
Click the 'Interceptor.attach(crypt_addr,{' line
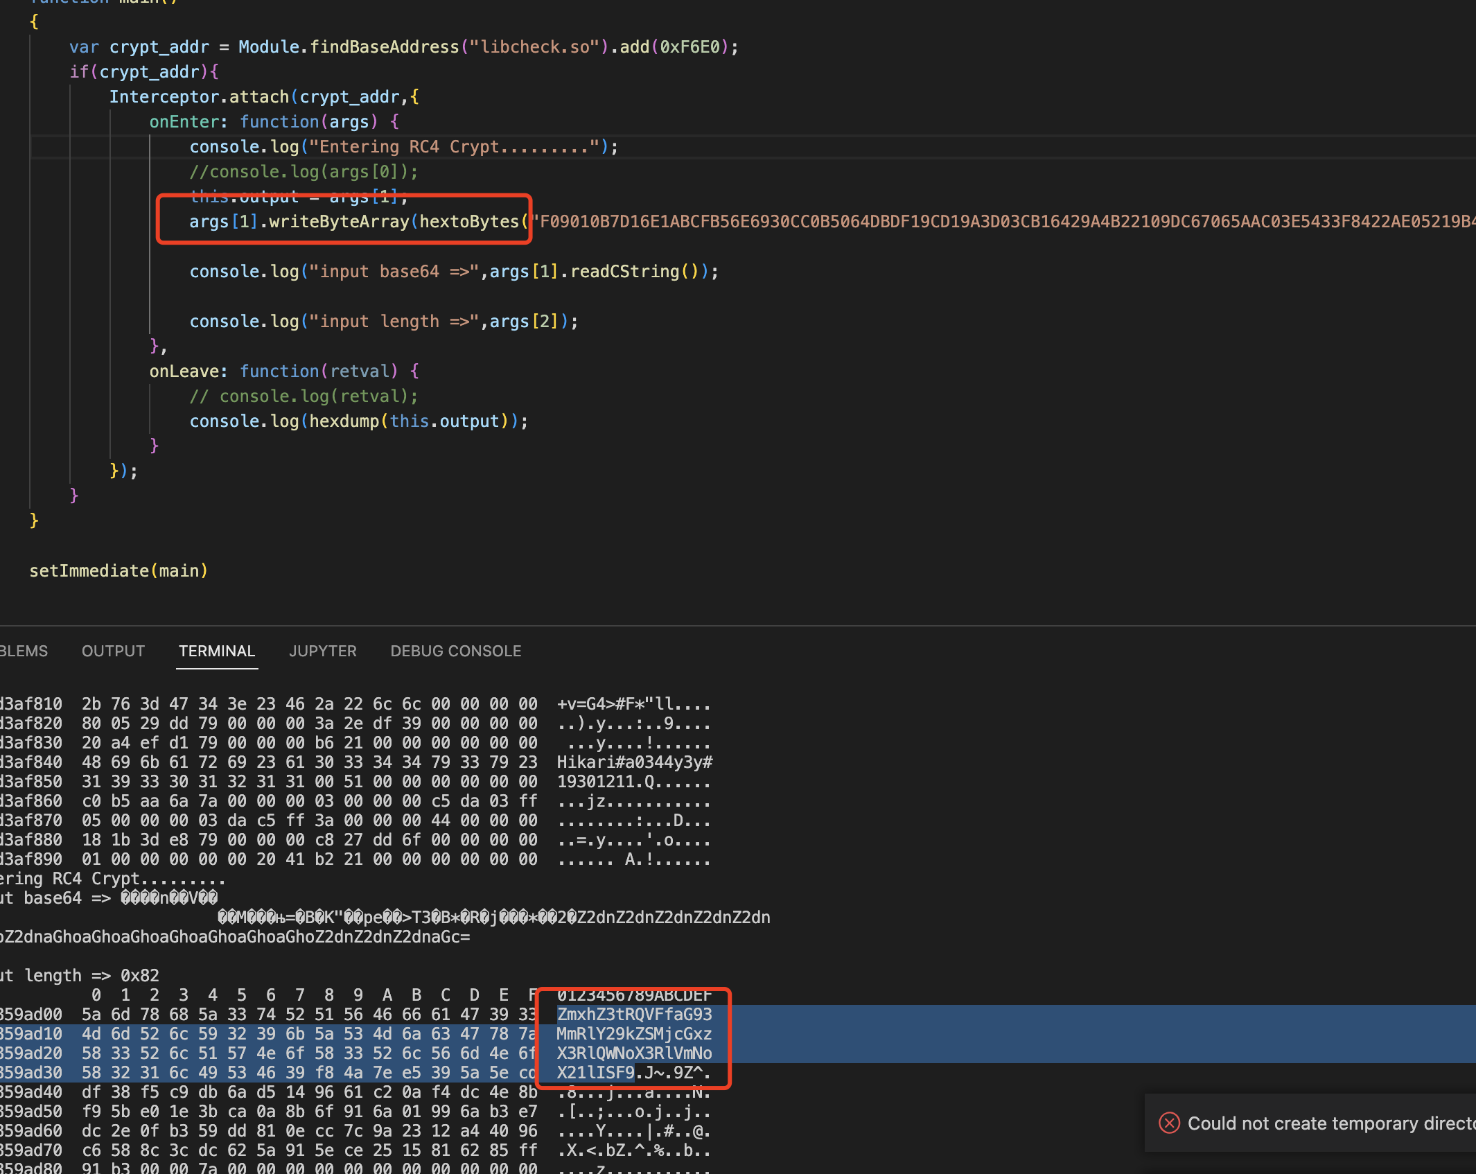(x=264, y=96)
